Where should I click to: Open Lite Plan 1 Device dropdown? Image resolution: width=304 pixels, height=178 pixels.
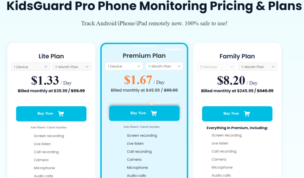31,67
